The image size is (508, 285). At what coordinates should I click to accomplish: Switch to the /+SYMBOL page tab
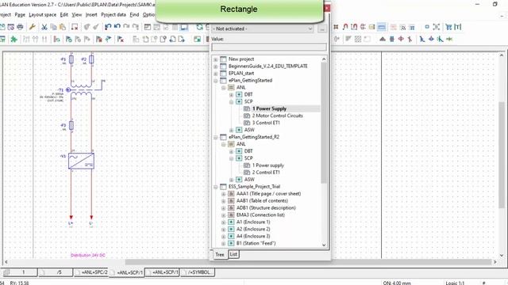tap(198, 272)
